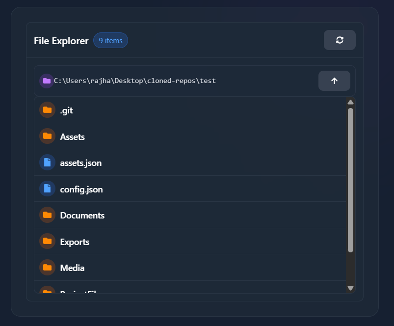Viewport: 394px width, 326px height.
Task: Click the Media folder icon
Action: pos(47,268)
